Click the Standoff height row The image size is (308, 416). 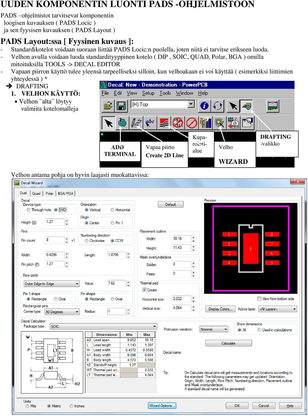pyautogui.click(x=120, y=365)
